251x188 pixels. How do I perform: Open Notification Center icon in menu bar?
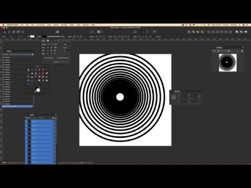tap(247, 25)
